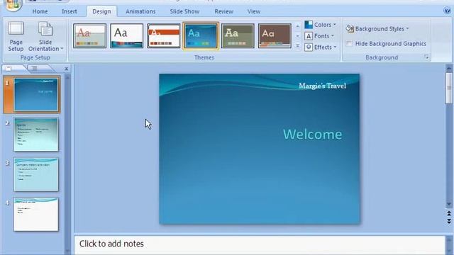454x255 pixels.
Task: Select slide 2 Agenda thumbnail
Action: click(36, 135)
